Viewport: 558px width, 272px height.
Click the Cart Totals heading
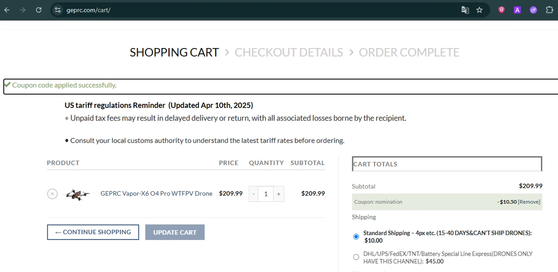coord(375,164)
